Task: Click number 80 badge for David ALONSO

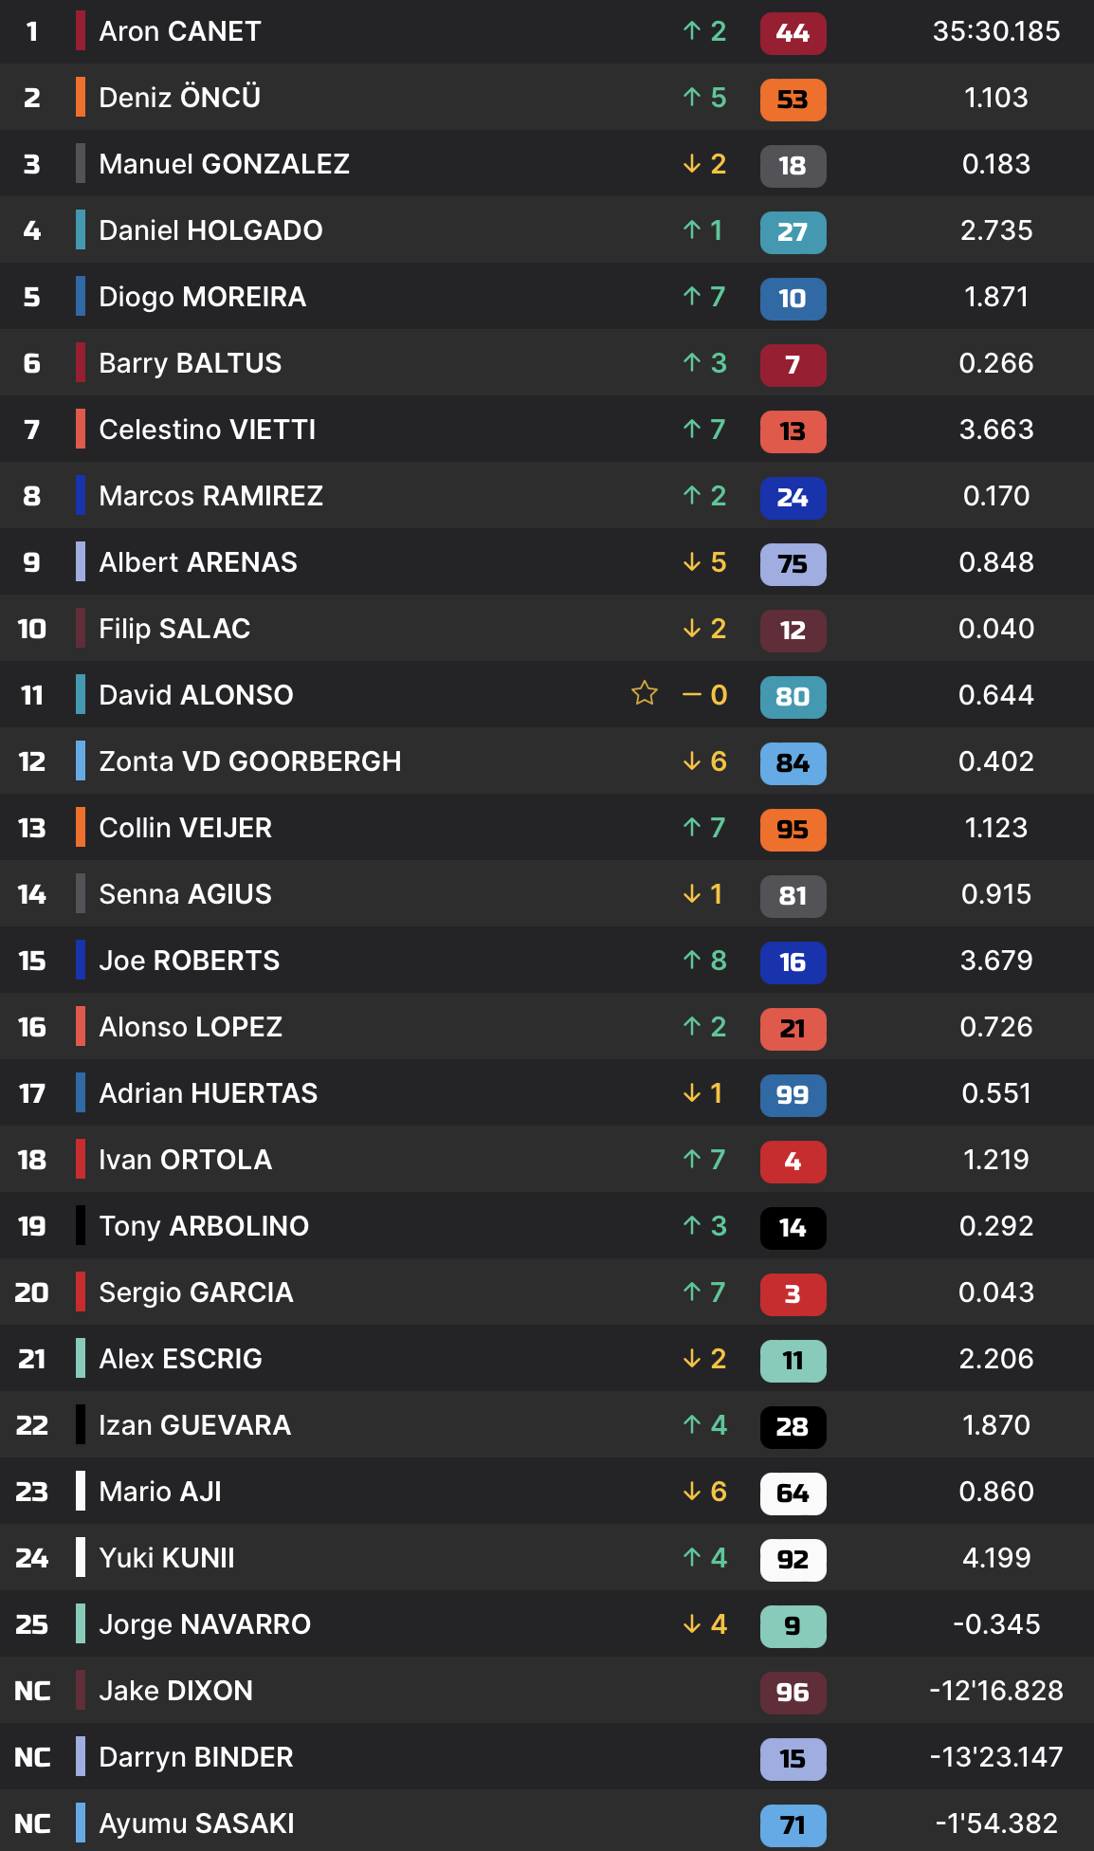Action: click(x=793, y=697)
